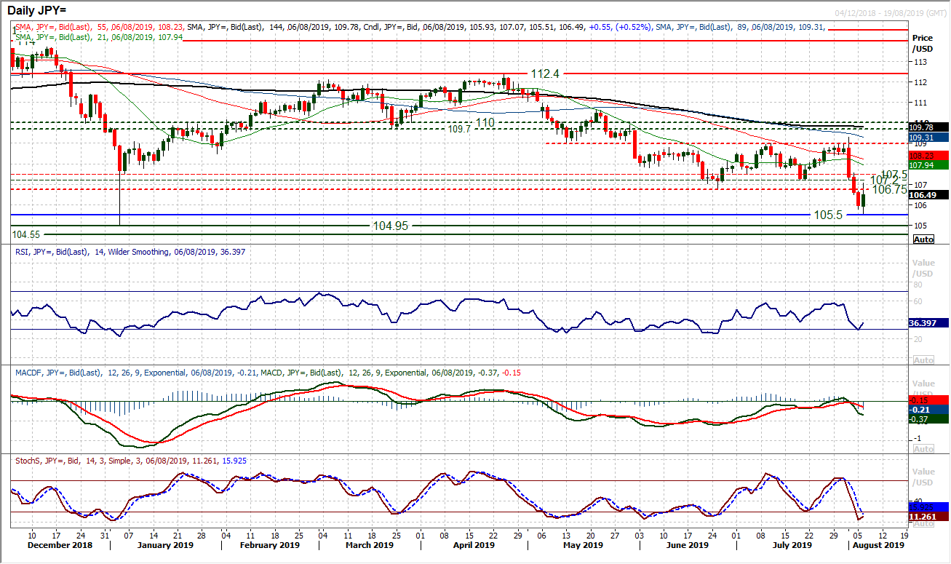This screenshot has height=564, width=951.
Task: Click the Auto button in the RSI panel
Action: [923, 360]
